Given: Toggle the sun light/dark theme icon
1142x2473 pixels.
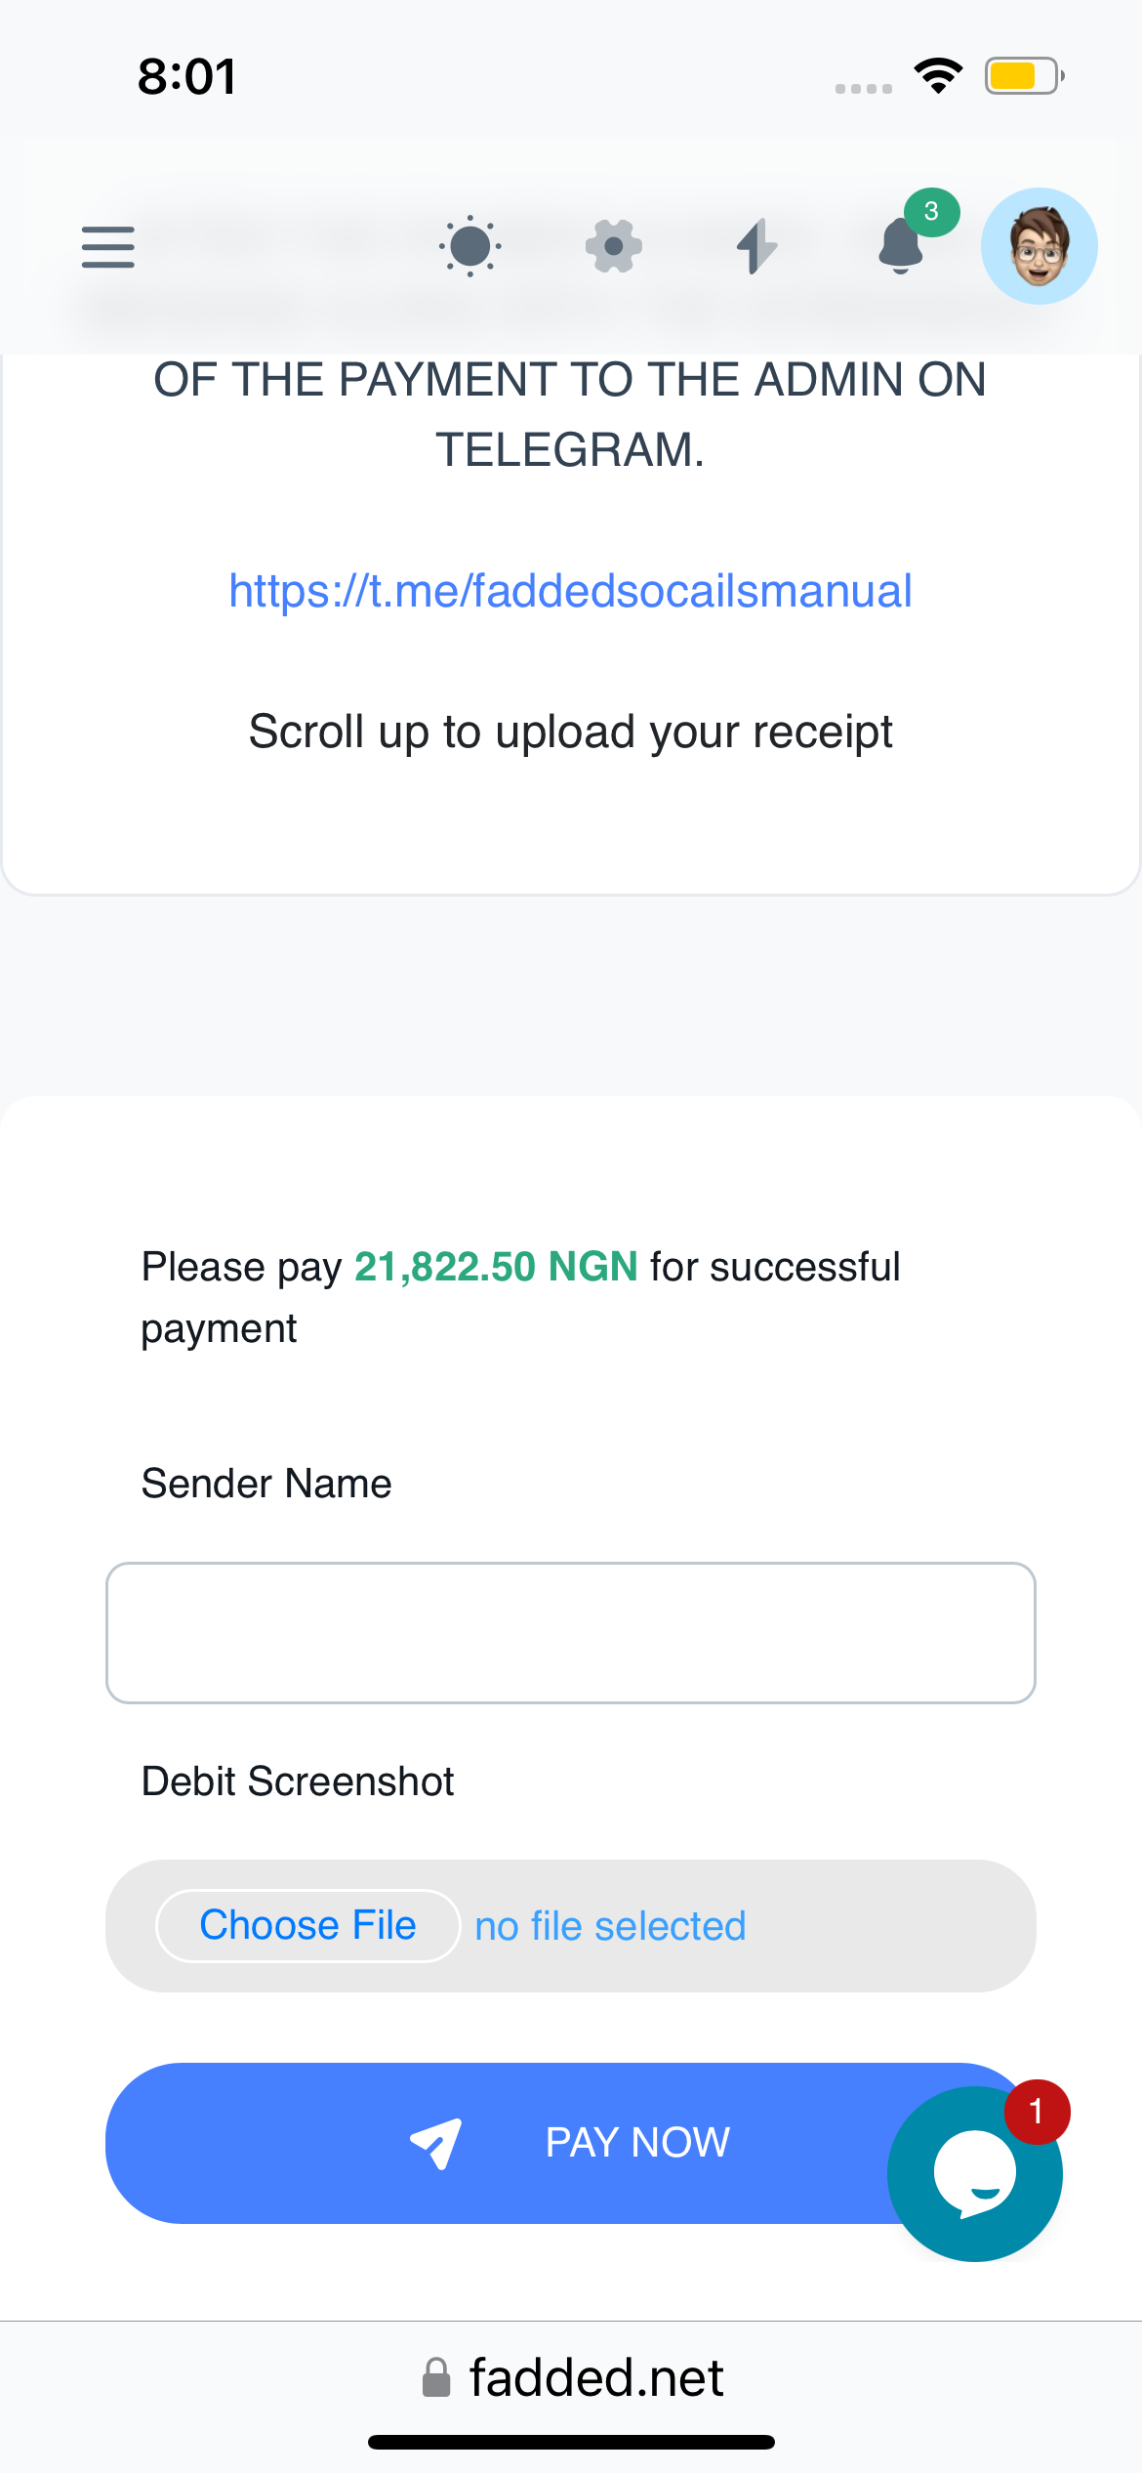Looking at the screenshot, I should pos(469,246).
